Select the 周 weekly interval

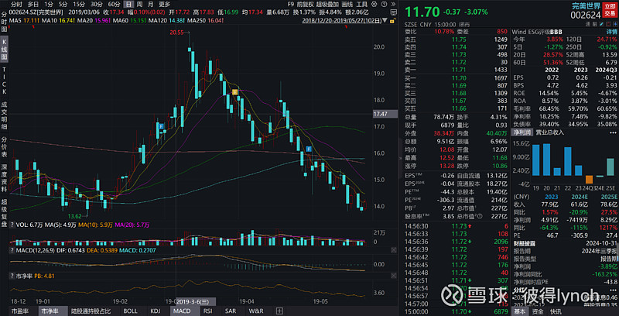(140, 5)
